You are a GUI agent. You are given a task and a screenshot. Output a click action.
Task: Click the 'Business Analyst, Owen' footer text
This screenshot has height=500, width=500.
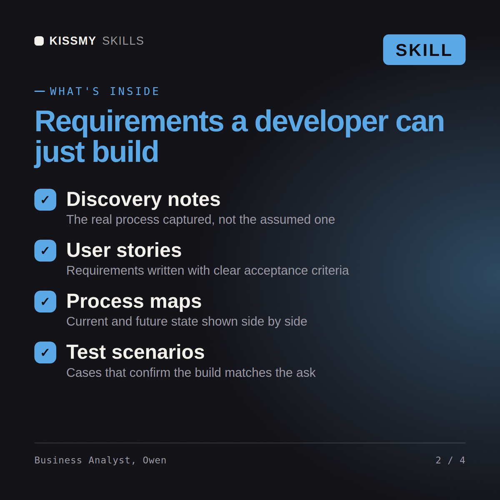[x=100, y=460]
